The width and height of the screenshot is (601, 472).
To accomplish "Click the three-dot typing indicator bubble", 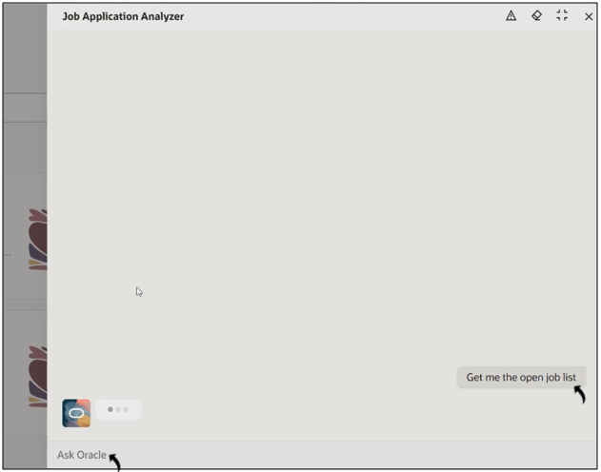I will 118,409.
